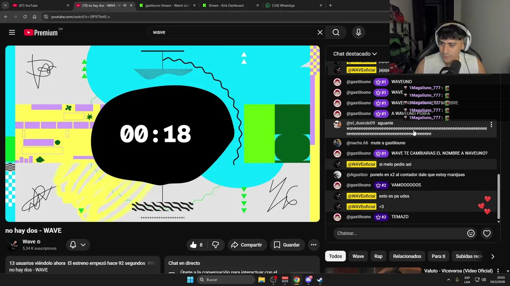This screenshot has width=510, height=286.
Task: Click the address bar URL youtube.com/watch
Action: click(80, 17)
